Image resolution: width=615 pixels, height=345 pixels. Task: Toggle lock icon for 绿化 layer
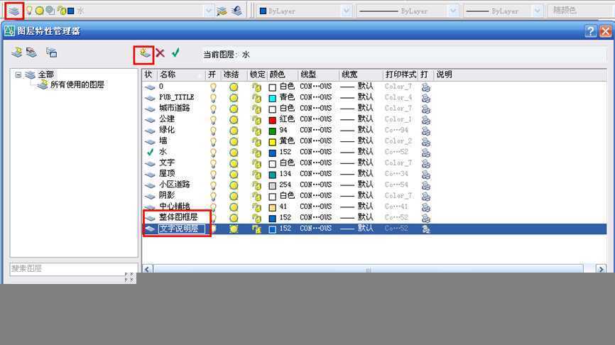click(256, 131)
